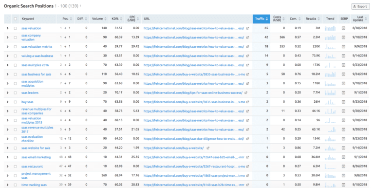Viewport: 374px width, 188px height.
Task: Check the saas valuation row checkbox
Action: tap(15, 28)
